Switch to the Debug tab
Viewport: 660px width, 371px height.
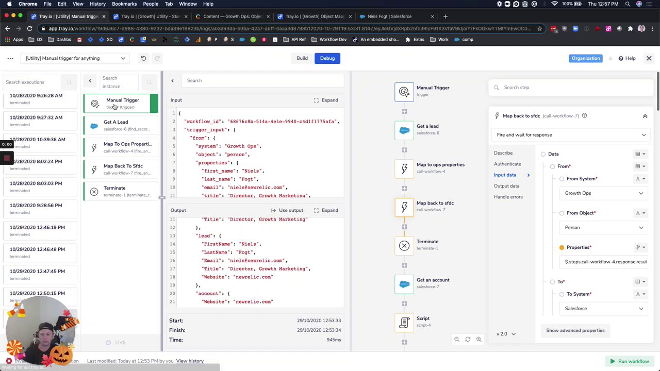point(327,58)
